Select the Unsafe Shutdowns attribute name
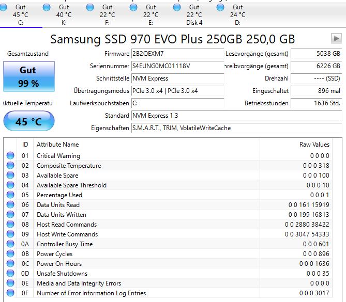 [x=62, y=274]
